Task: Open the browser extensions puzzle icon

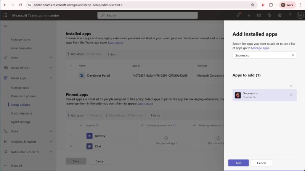Action: pyautogui.click(x=271, y=5)
